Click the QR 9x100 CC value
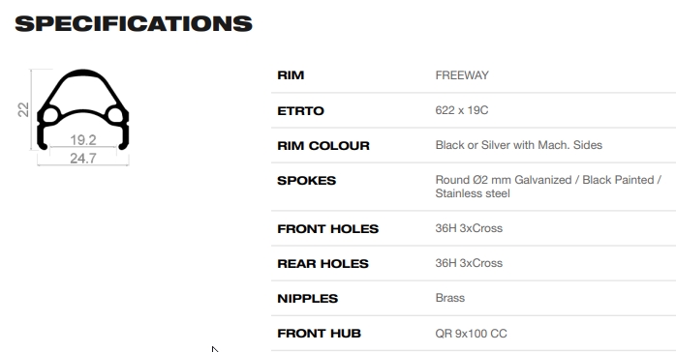Image resolution: width=676 pixels, height=352 pixels. (472, 334)
